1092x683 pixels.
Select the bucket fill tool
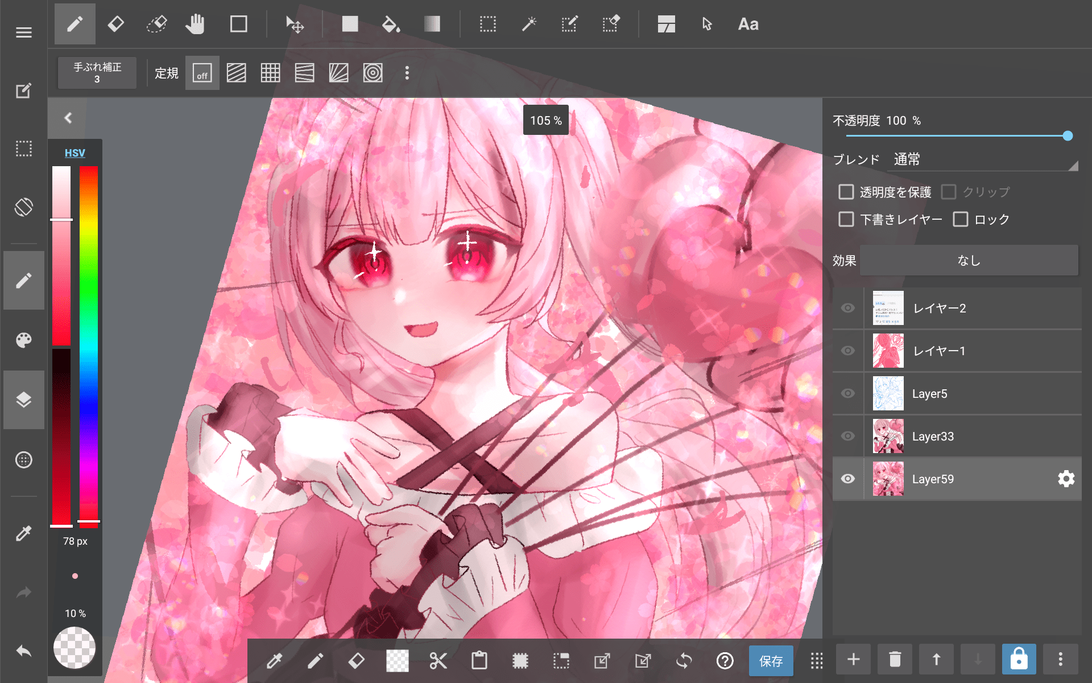coord(391,24)
